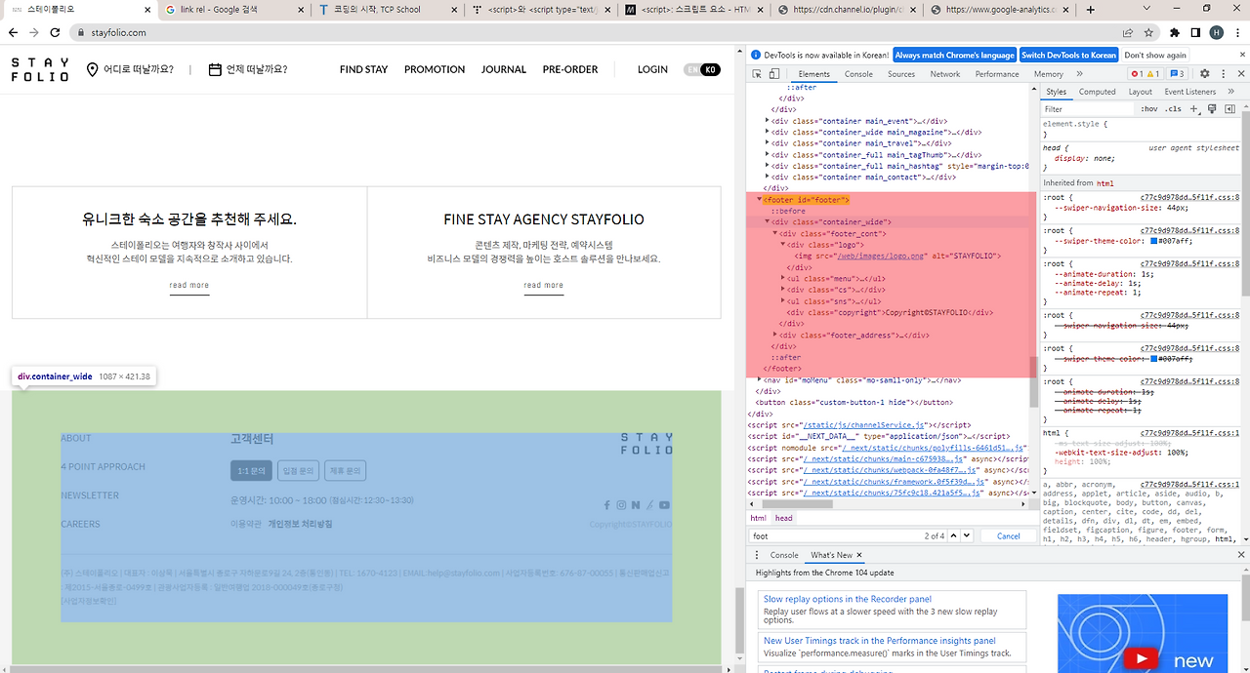Play the What's New YouTube video thumbnail

[1140, 658]
